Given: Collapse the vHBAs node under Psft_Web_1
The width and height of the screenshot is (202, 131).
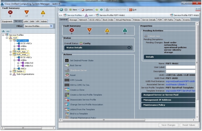Looking at the screenshot, I should 14,60.
